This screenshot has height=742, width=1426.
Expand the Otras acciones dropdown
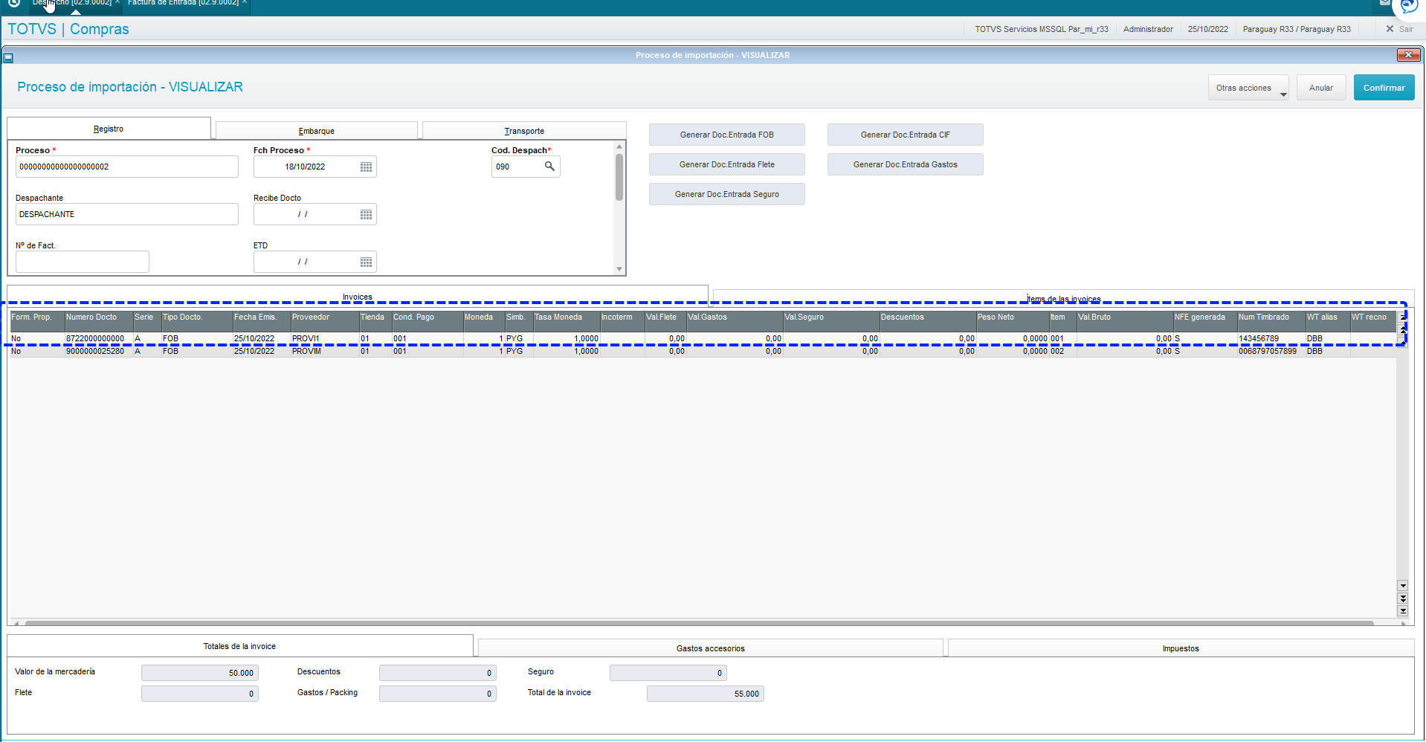click(1249, 88)
